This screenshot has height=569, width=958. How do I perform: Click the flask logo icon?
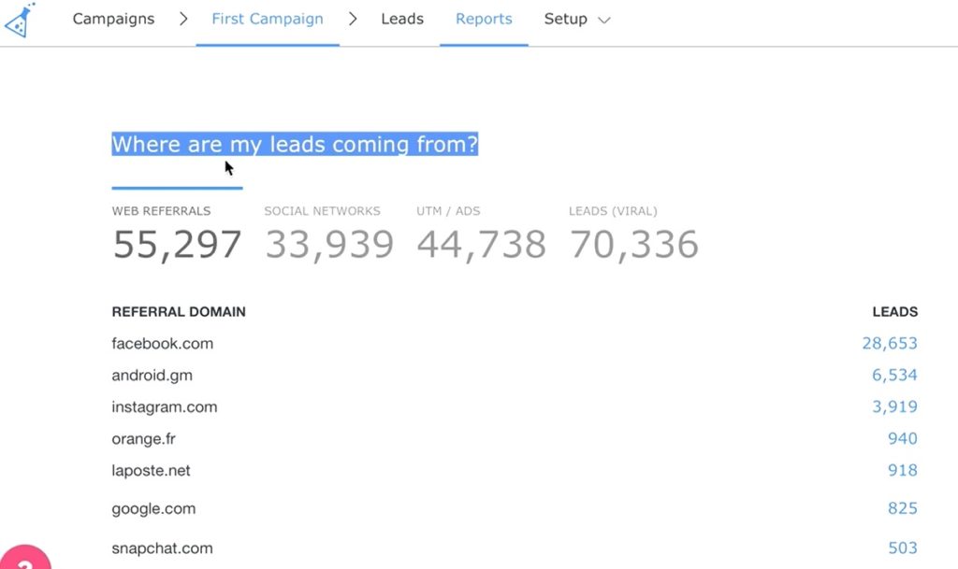pyautogui.click(x=20, y=21)
